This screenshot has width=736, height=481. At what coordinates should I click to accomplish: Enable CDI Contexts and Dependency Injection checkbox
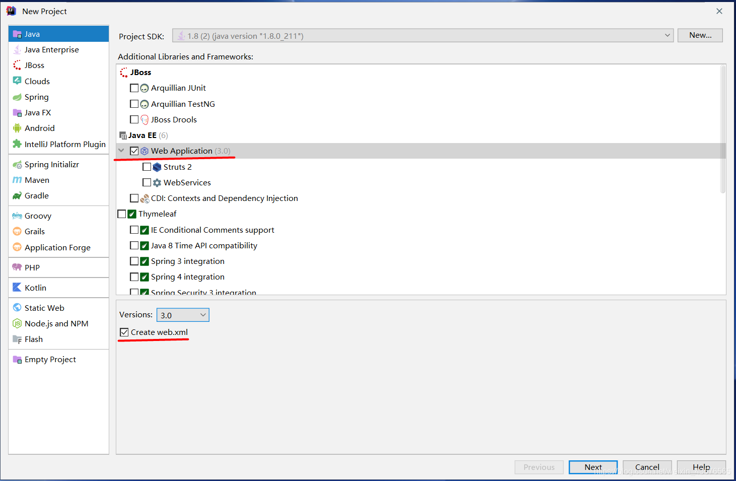coord(134,198)
